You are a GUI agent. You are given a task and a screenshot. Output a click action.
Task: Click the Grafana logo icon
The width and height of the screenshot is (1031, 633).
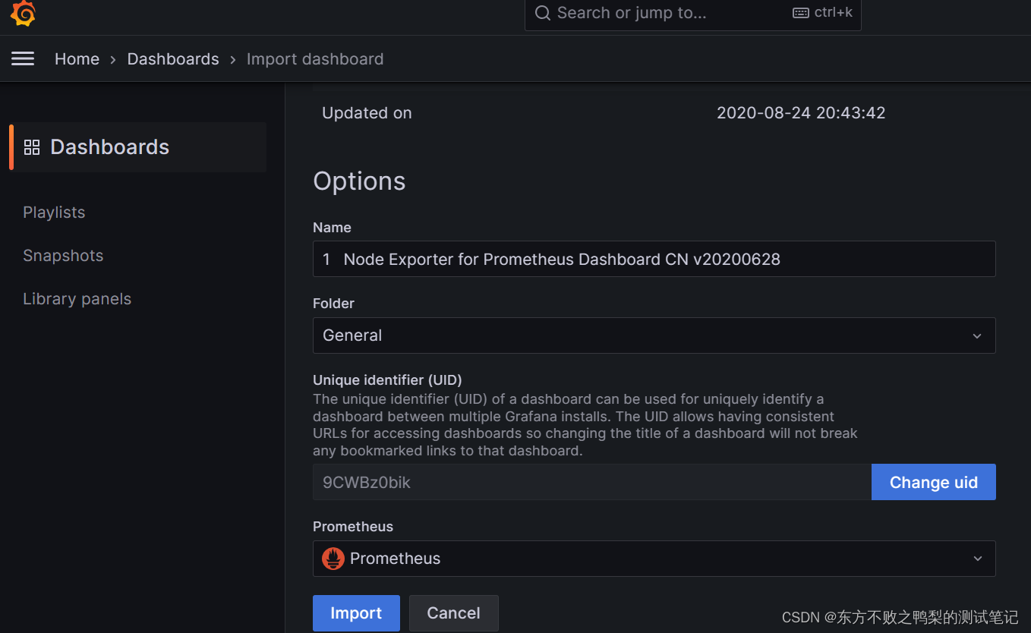23,14
